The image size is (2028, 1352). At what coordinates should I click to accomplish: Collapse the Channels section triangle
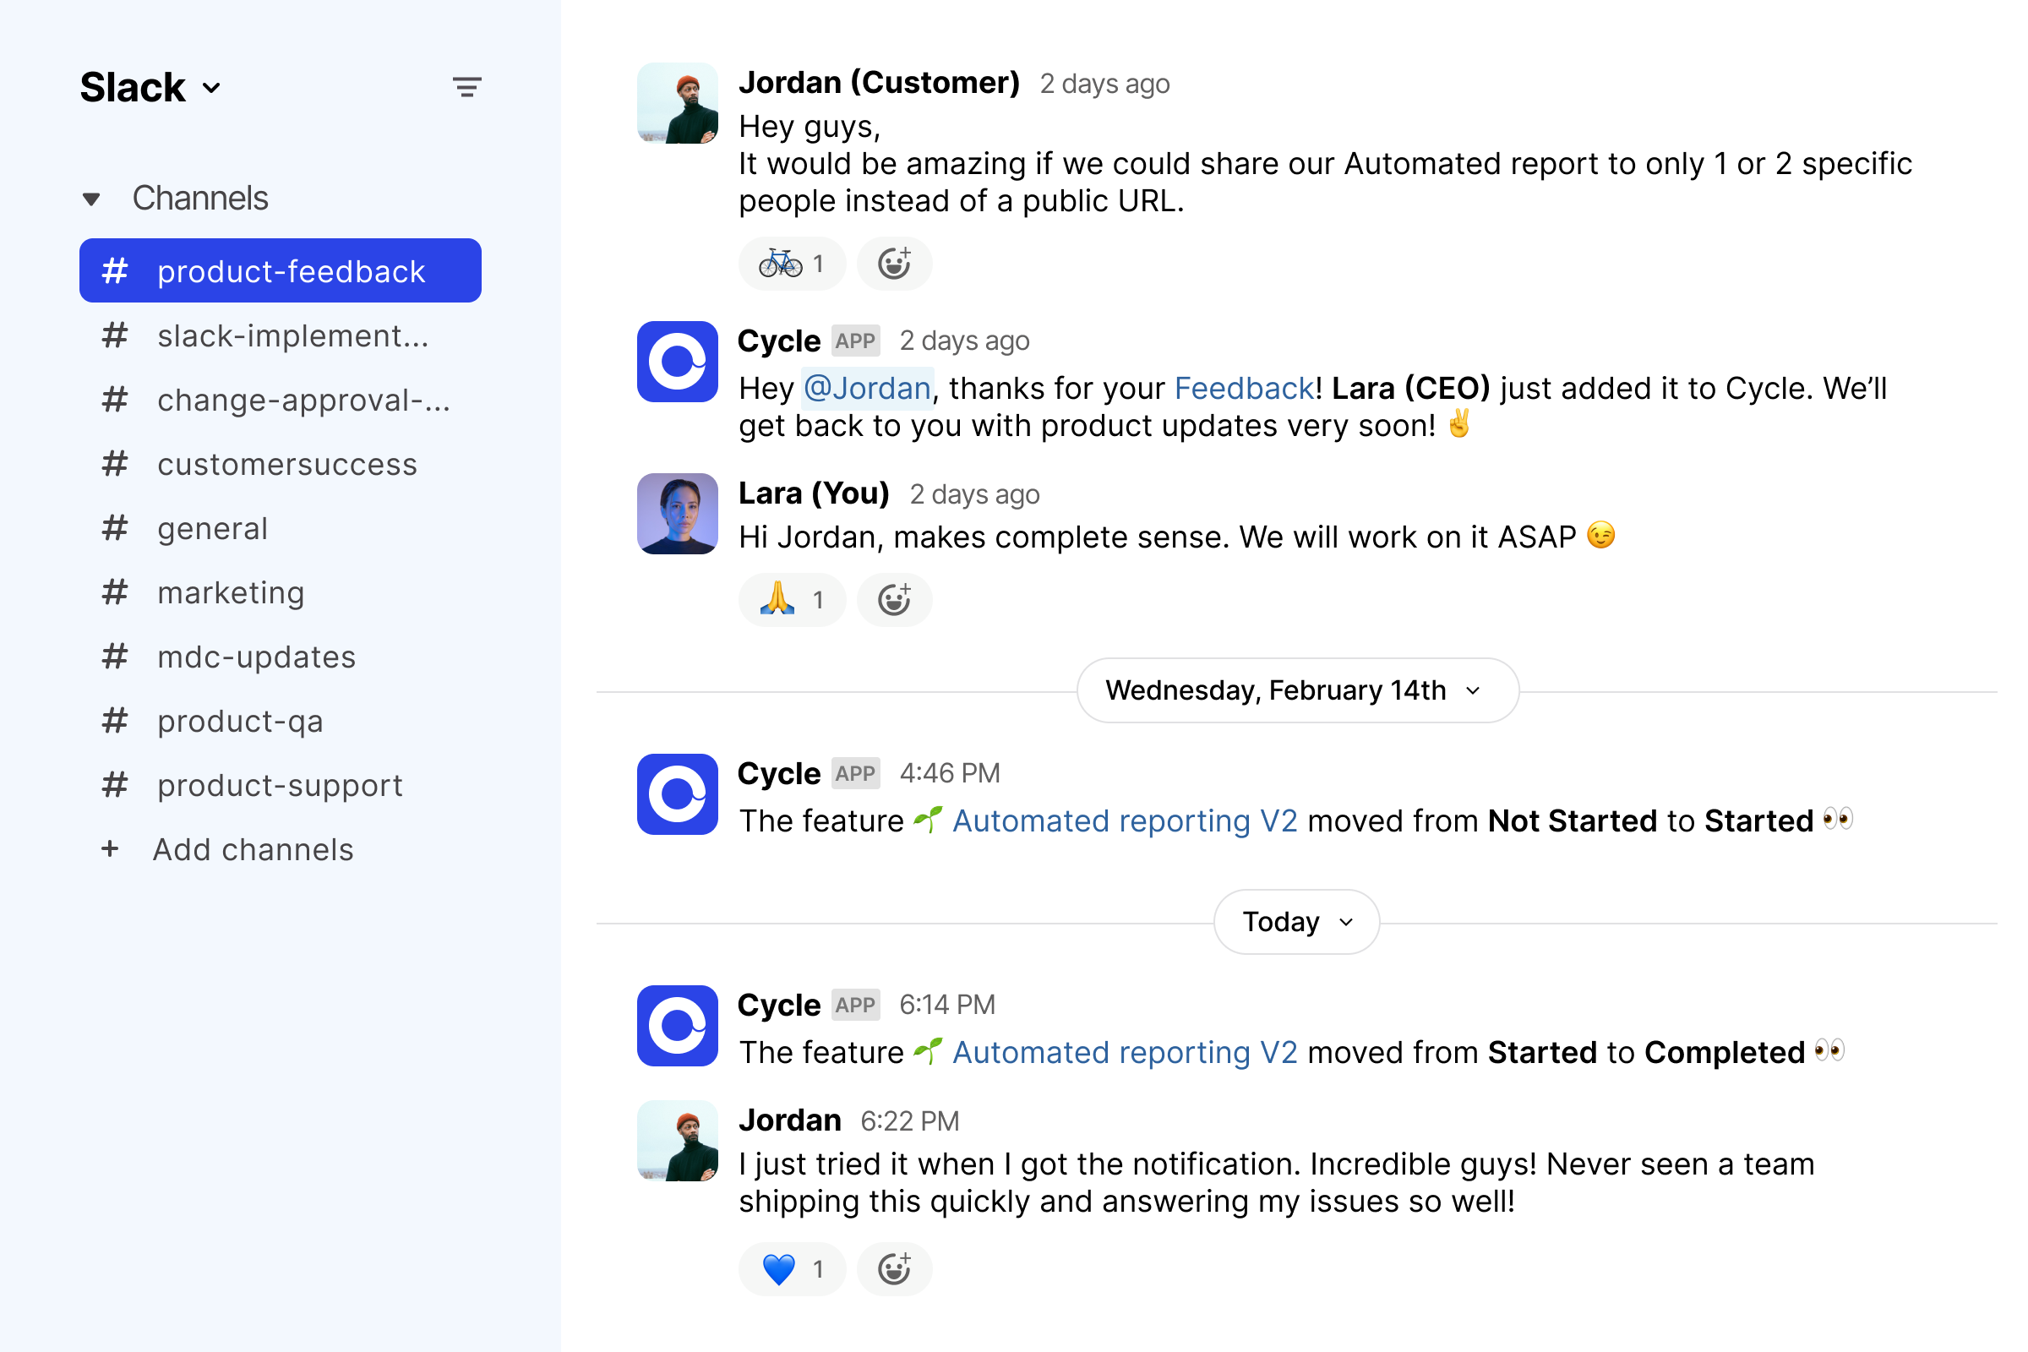click(91, 199)
